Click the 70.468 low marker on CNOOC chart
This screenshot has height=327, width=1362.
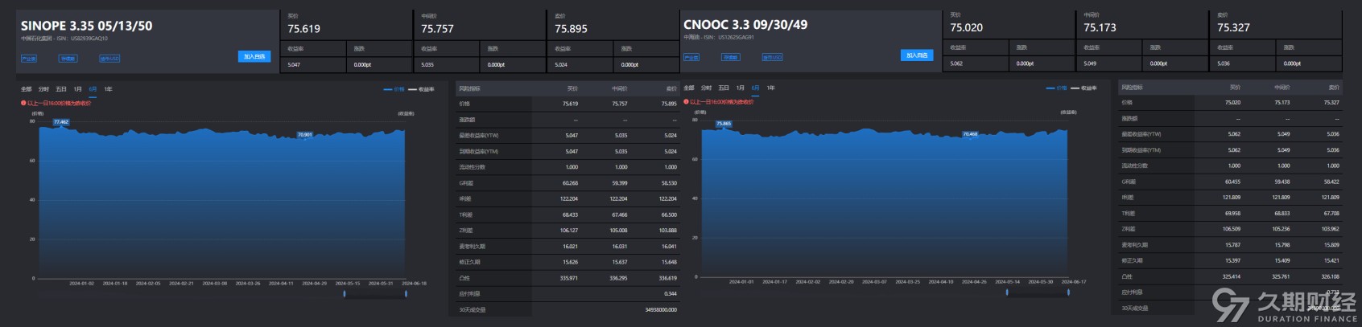coord(971,134)
